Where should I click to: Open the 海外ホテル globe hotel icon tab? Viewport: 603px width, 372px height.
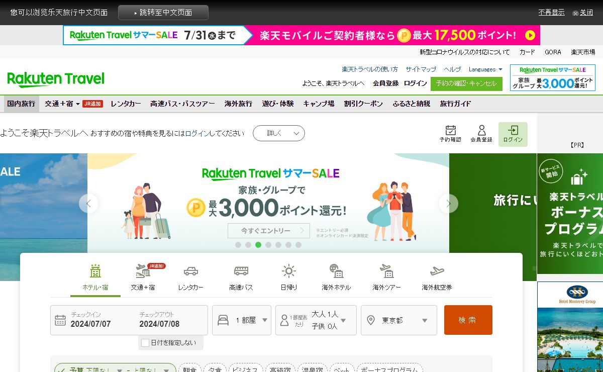click(x=336, y=277)
